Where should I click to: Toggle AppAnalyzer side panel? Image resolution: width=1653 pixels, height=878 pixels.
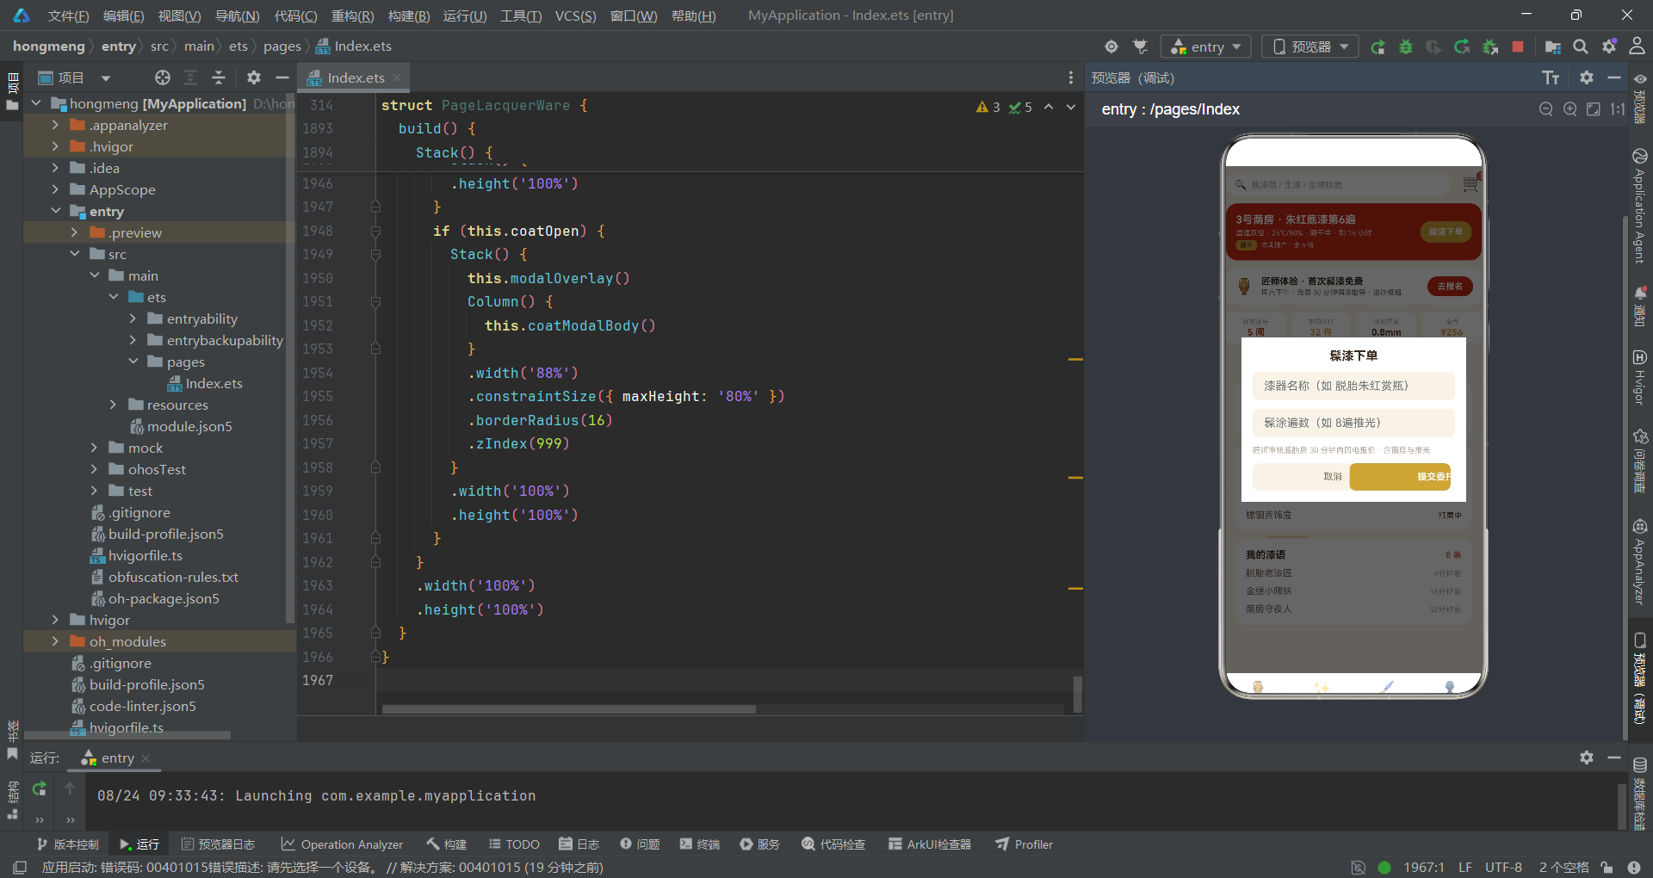1640,562
